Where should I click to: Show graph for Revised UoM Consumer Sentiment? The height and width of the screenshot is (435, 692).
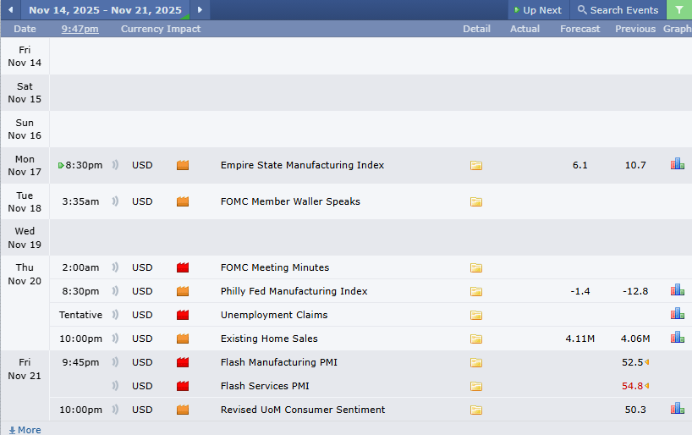677,409
